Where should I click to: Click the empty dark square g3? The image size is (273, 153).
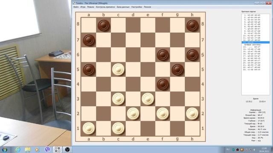point(177,99)
